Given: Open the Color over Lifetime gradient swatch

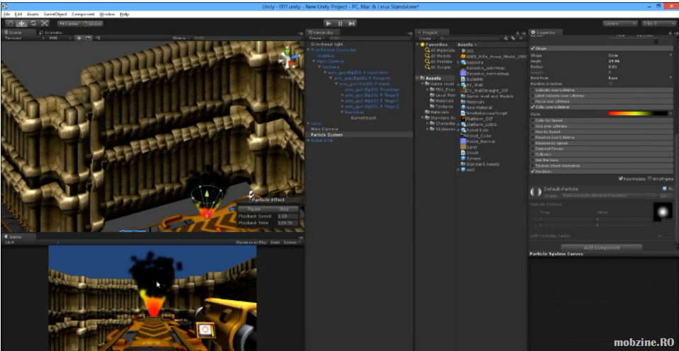Looking at the screenshot, I should click(x=639, y=113).
